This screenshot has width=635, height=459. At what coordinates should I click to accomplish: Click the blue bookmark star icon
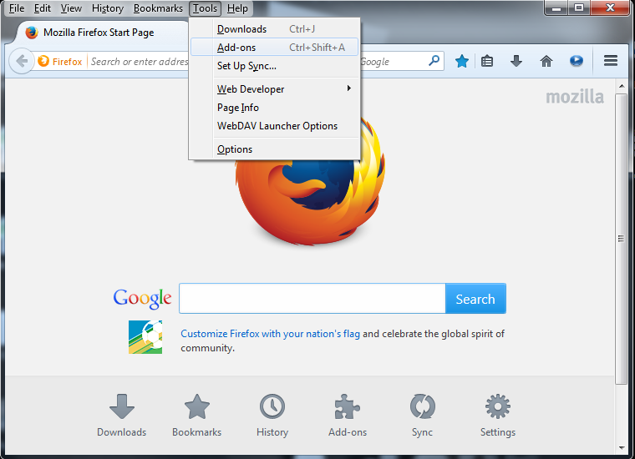pyautogui.click(x=461, y=61)
